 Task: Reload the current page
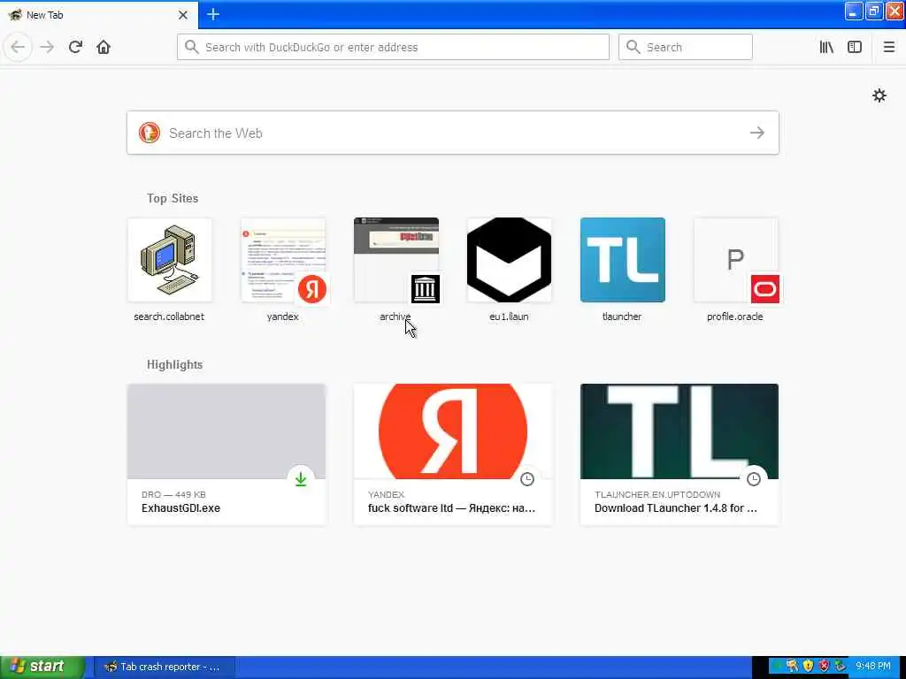[75, 47]
